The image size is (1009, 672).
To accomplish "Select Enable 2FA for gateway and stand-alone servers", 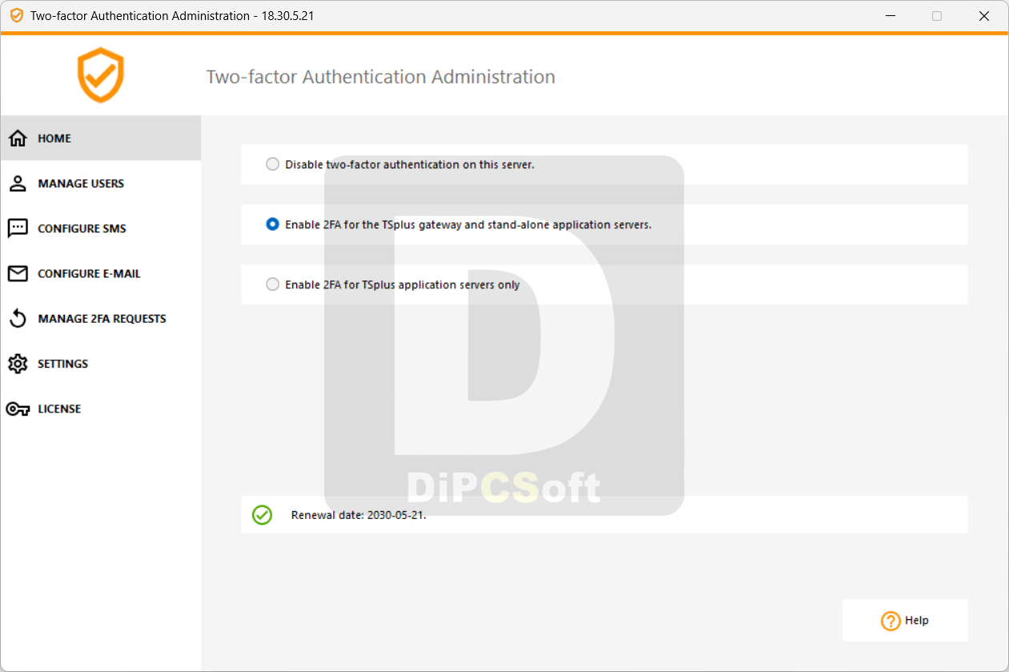I will click(x=272, y=224).
